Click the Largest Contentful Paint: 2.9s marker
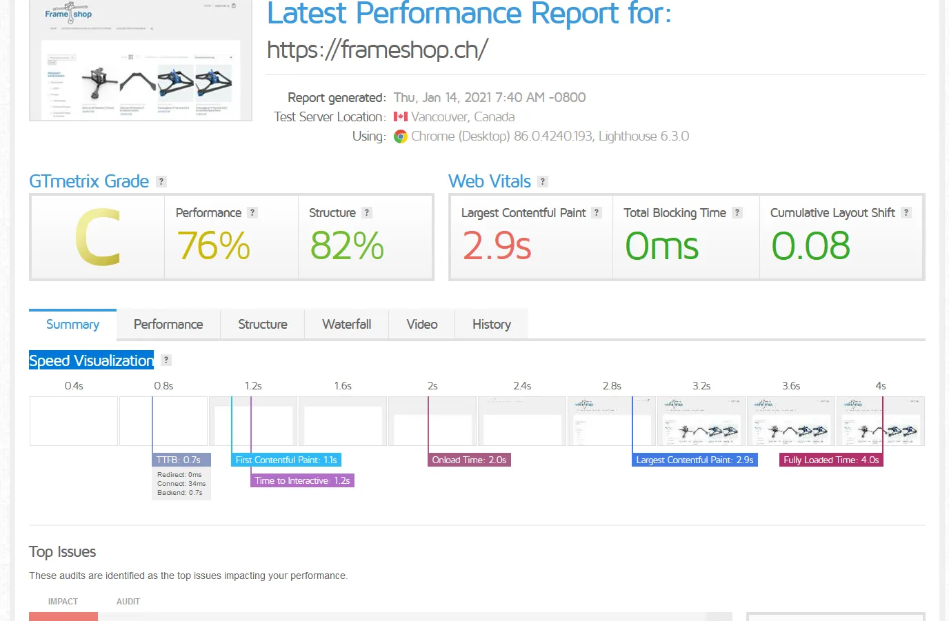Viewport: 949px width, 621px height. click(x=695, y=460)
